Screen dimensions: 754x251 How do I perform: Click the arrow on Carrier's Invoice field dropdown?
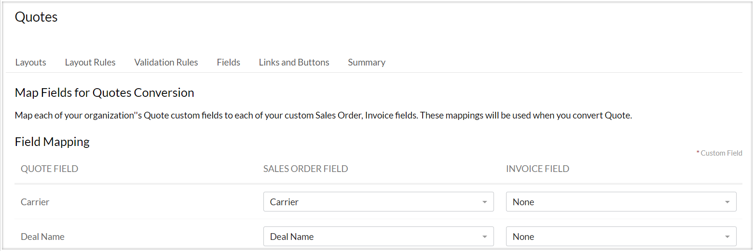727,202
